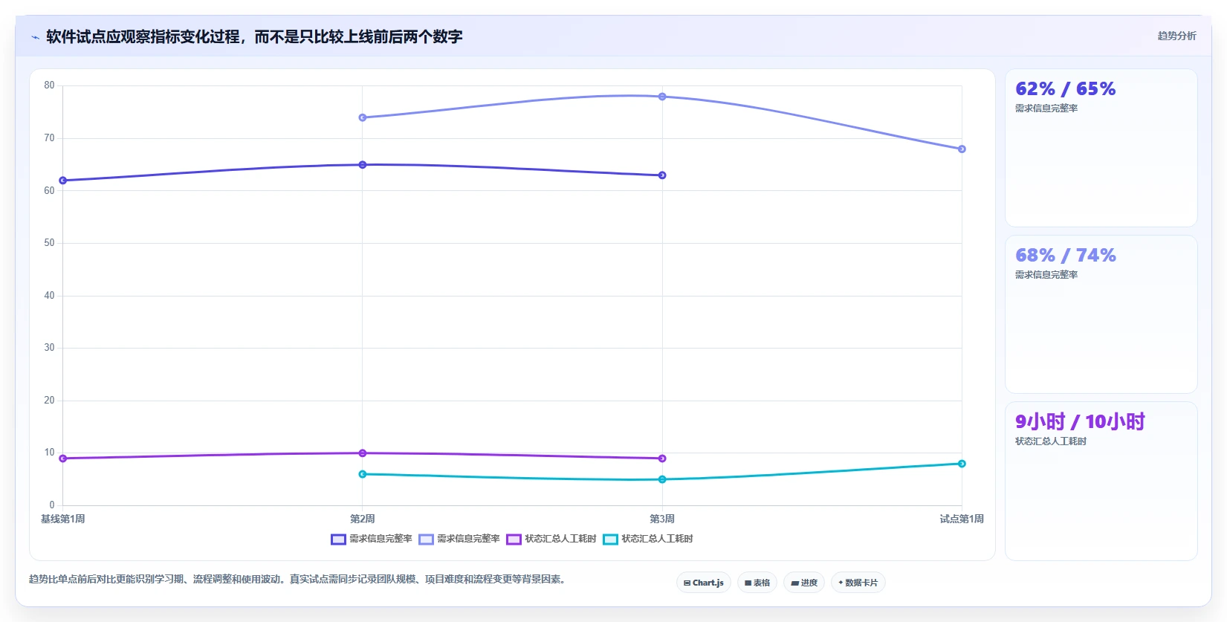Toggle the cyan 状态汇总人工耗时 legend swatch

(610, 540)
